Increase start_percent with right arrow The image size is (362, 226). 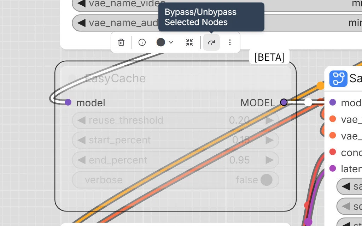pos(269,140)
